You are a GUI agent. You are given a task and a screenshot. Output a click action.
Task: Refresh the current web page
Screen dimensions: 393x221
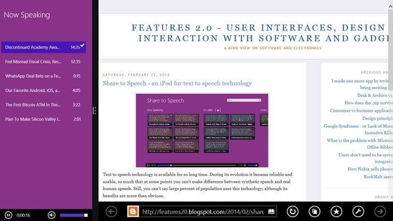coord(293,212)
